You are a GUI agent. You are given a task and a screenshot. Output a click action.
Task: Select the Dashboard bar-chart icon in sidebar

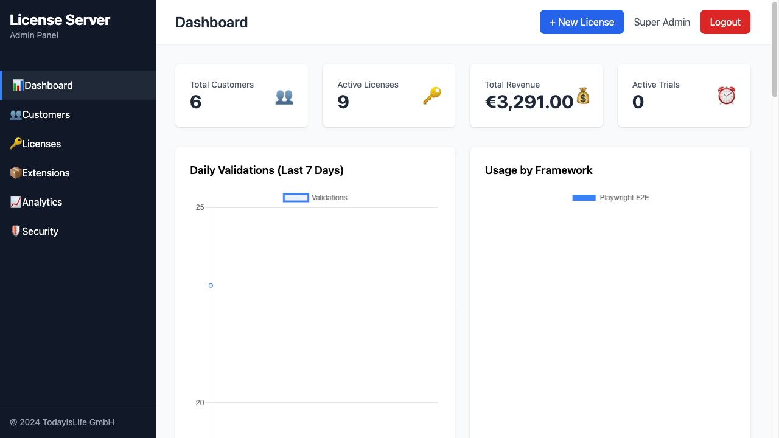(17, 85)
